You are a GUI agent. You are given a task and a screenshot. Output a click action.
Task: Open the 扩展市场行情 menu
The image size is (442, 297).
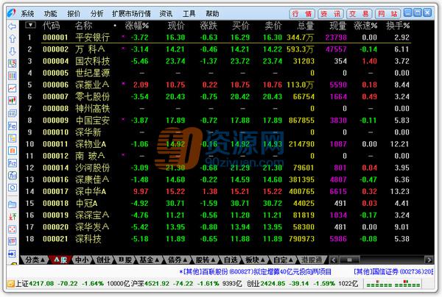(x=131, y=14)
